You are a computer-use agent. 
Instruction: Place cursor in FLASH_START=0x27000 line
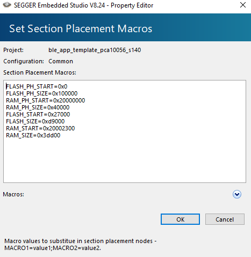[x=38, y=114]
